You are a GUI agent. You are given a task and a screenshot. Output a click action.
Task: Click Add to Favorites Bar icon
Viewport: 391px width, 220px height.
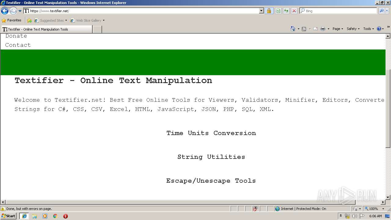pos(29,20)
